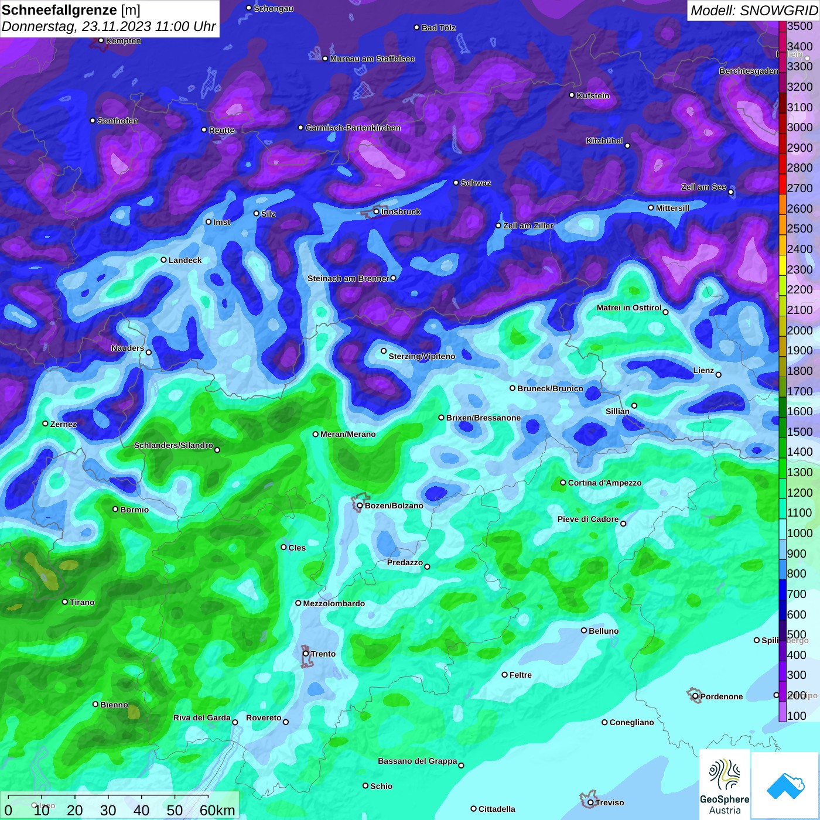Image resolution: width=820 pixels, height=820 pixels.
Task: Click the blue cloud logo icon
Action: [x=785, y=785]
